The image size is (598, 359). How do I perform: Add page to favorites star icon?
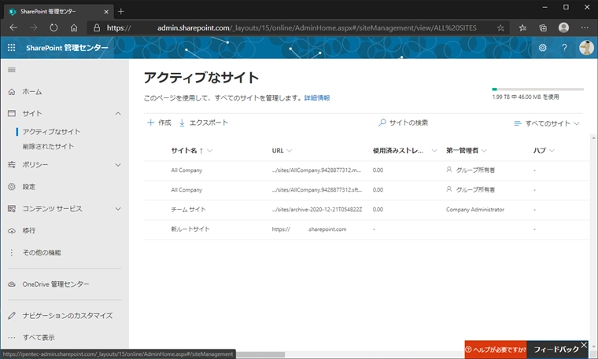tap(500, 27)
